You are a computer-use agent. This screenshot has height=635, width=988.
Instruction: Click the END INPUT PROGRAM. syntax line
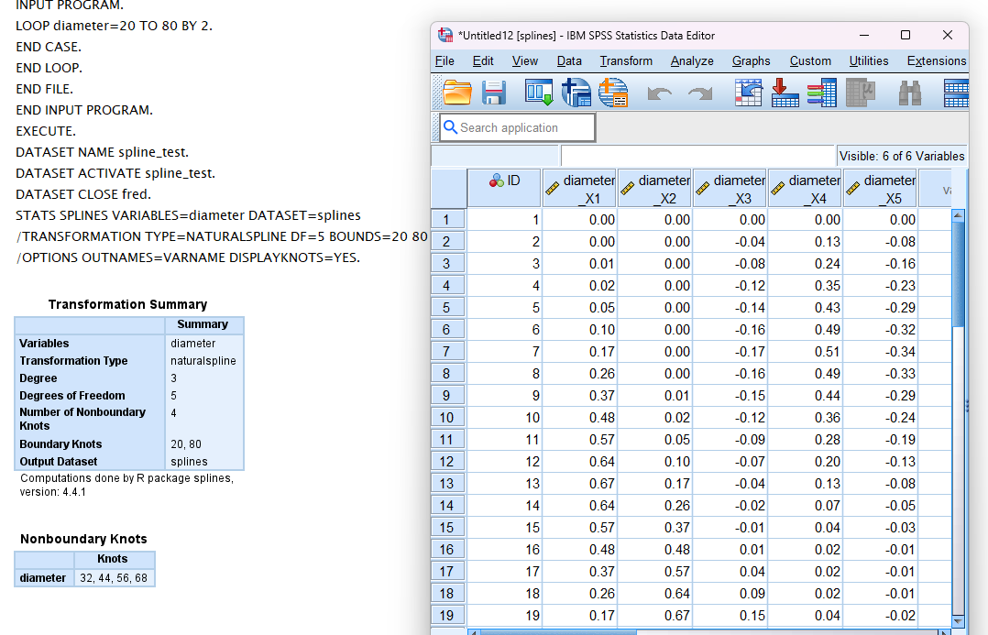(x=83, y=110)
